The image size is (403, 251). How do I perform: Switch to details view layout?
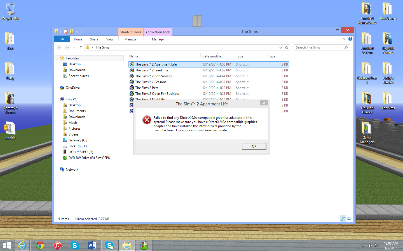(x=343, y=219)
